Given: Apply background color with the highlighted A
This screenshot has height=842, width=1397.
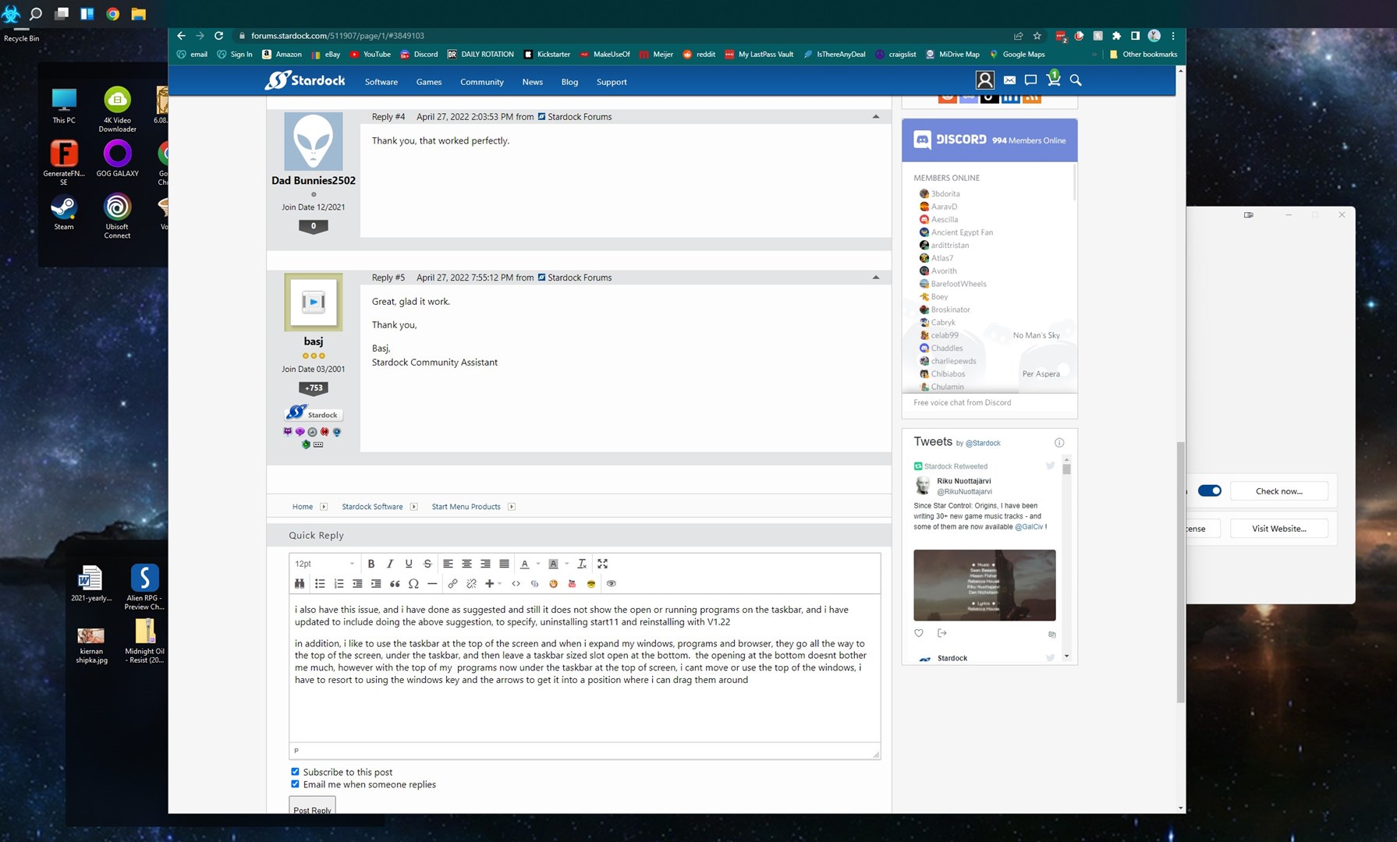Looking at the screenshot, I should coord(554,564).
